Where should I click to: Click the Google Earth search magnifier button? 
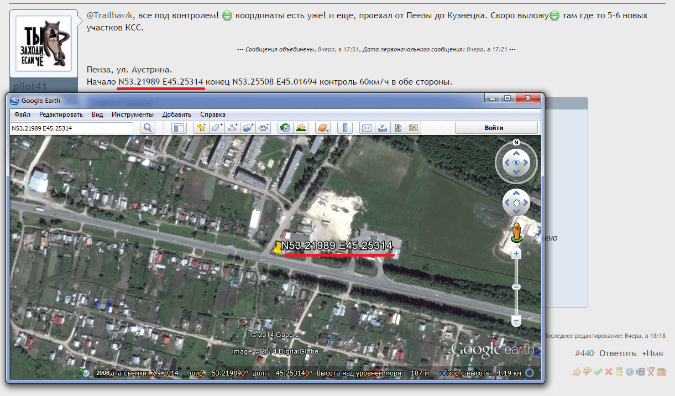coord(148,128)
